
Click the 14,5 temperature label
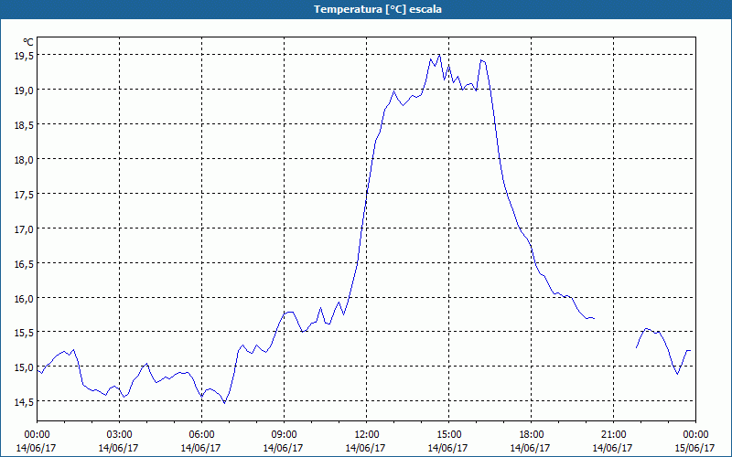point(24,401)
